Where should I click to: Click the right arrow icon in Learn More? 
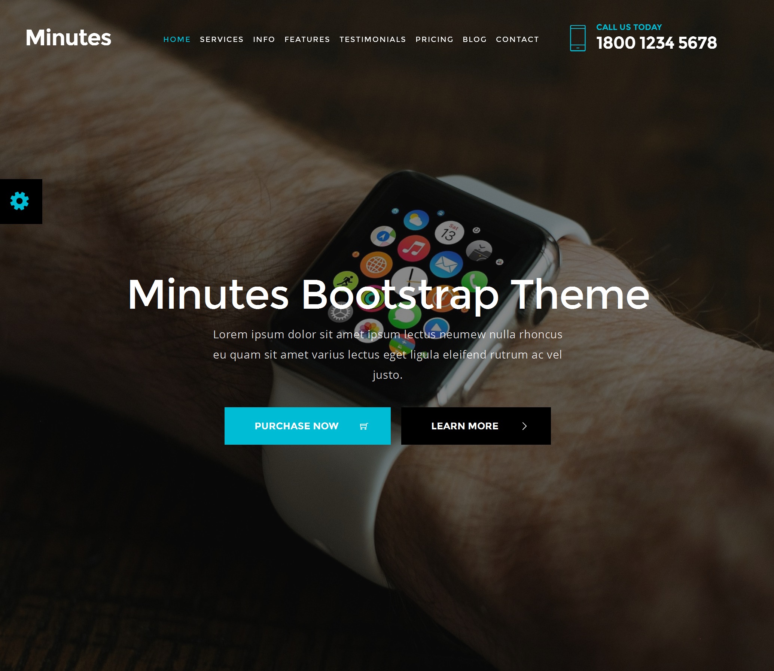click(525, 426)
